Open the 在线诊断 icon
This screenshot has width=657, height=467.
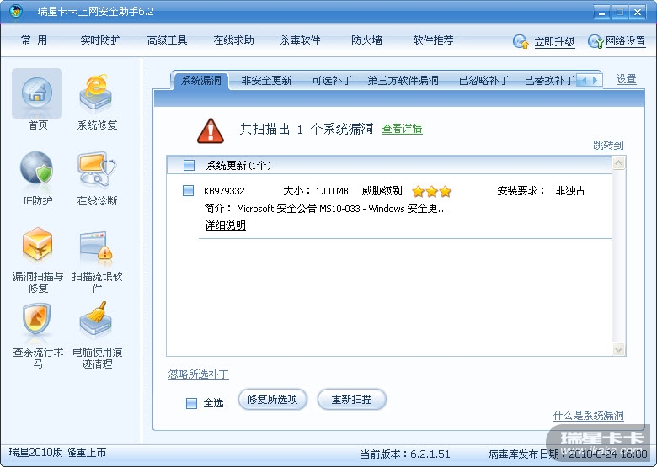97,168
